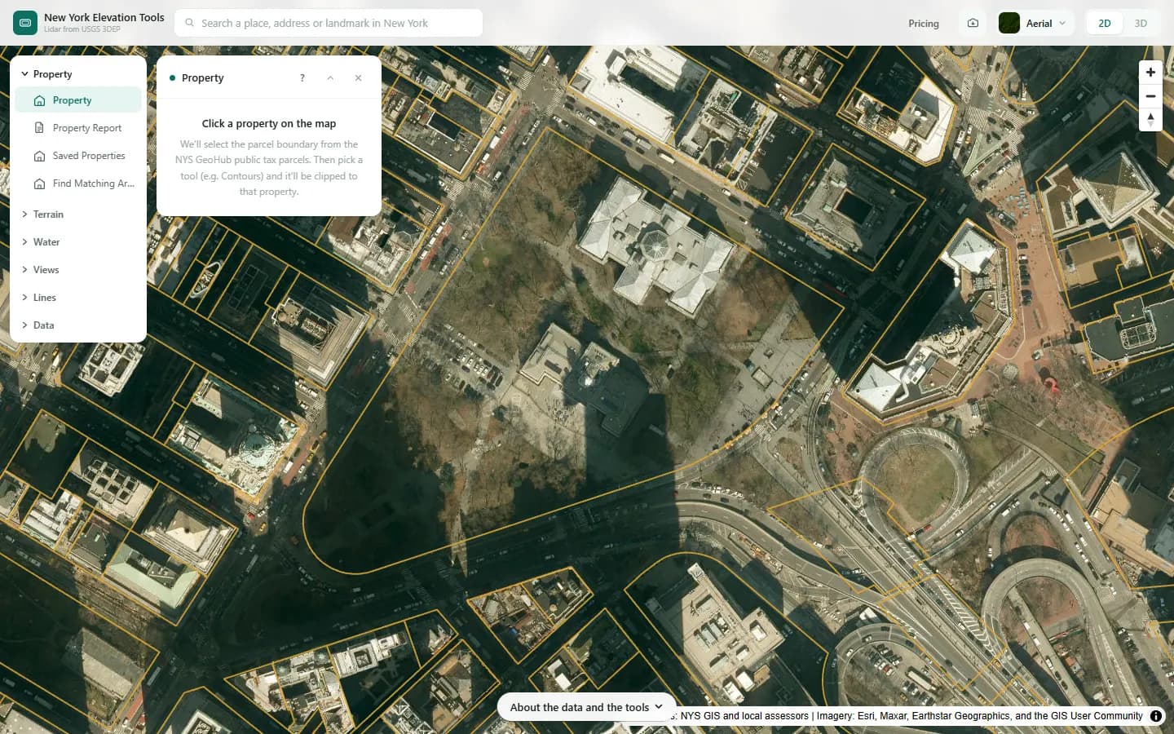This screenshot has height=734, width=1174.
Task: Collapse the Property panel with the chevron
Action: point(330,78)
